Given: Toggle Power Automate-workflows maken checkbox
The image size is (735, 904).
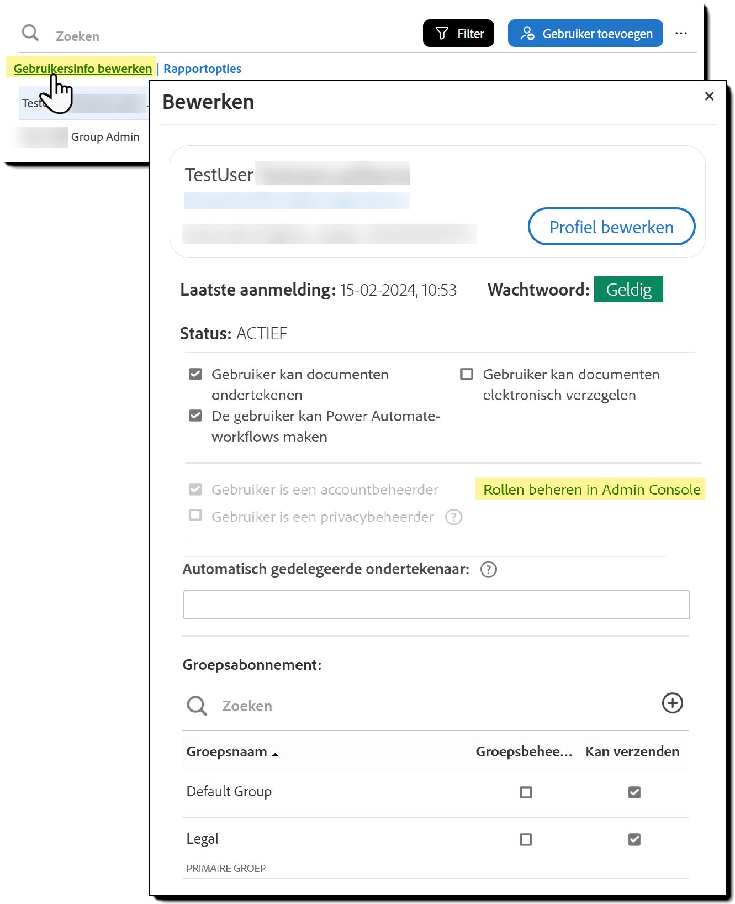Looking at the screenshot, I should pyautogui.click(x=195, y=416).
